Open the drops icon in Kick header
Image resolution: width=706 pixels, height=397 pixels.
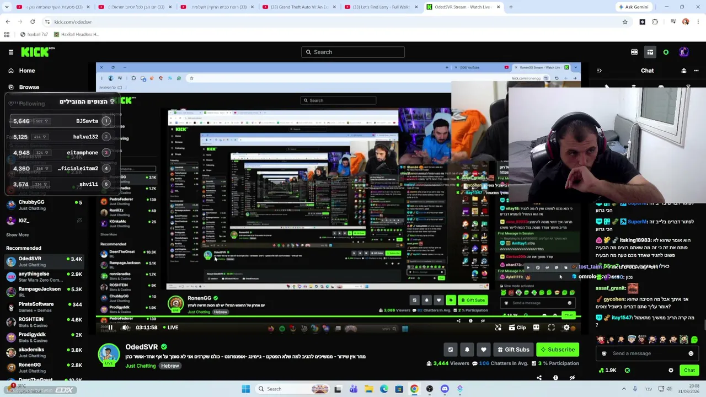pos(634,52)
